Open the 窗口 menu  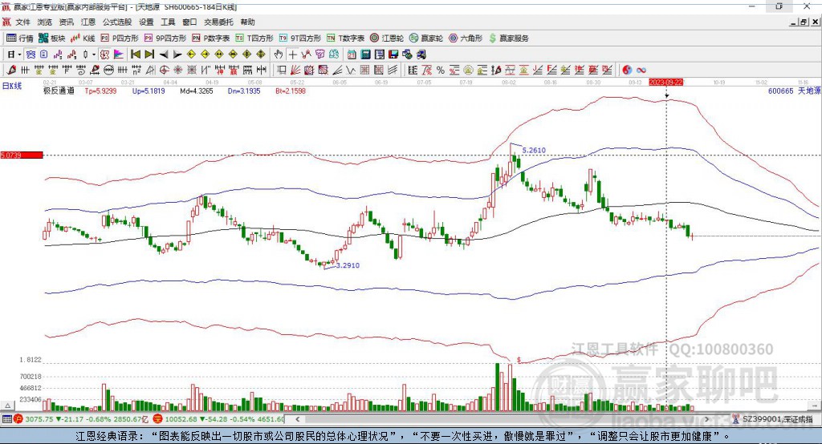189,22
